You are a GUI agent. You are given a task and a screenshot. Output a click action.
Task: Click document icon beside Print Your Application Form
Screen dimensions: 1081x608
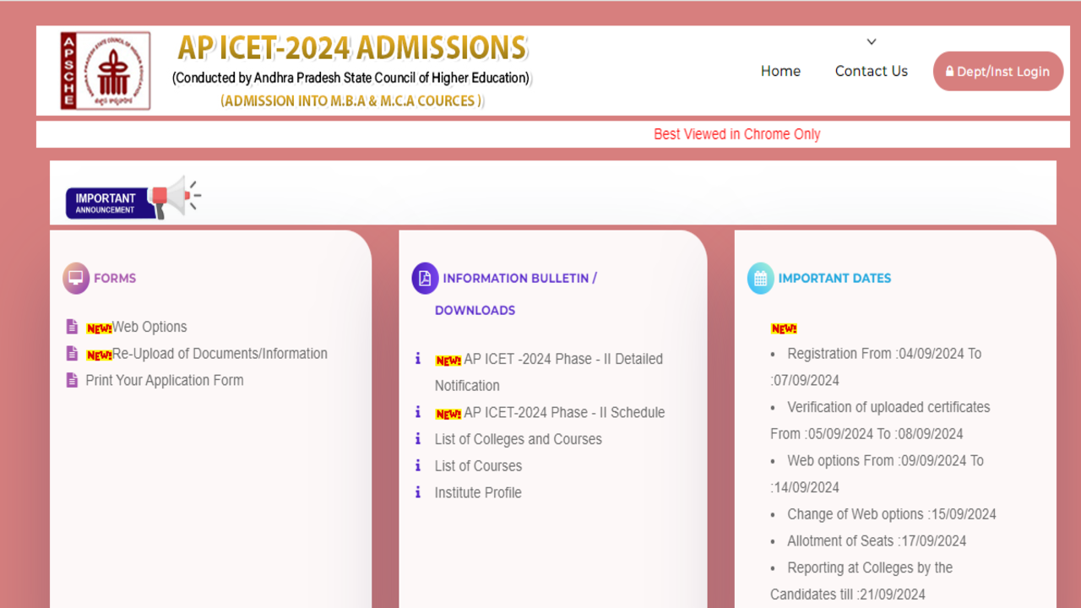72,380
